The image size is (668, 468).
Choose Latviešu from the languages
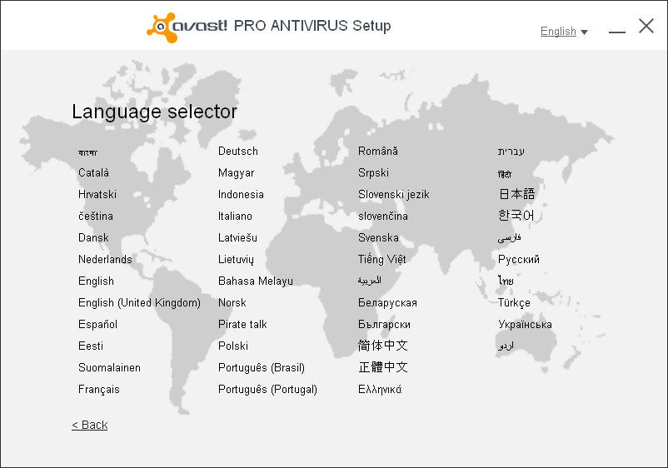[237, 237]
